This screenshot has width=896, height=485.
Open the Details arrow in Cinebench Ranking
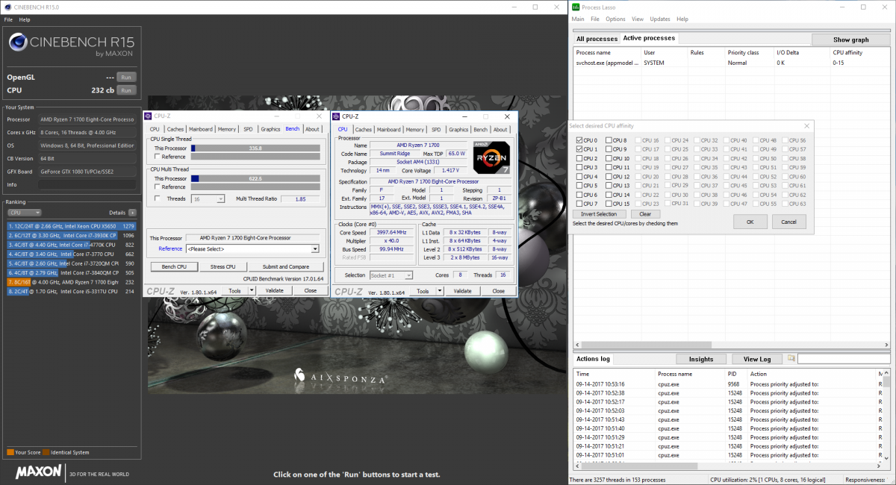click(132, 213)
